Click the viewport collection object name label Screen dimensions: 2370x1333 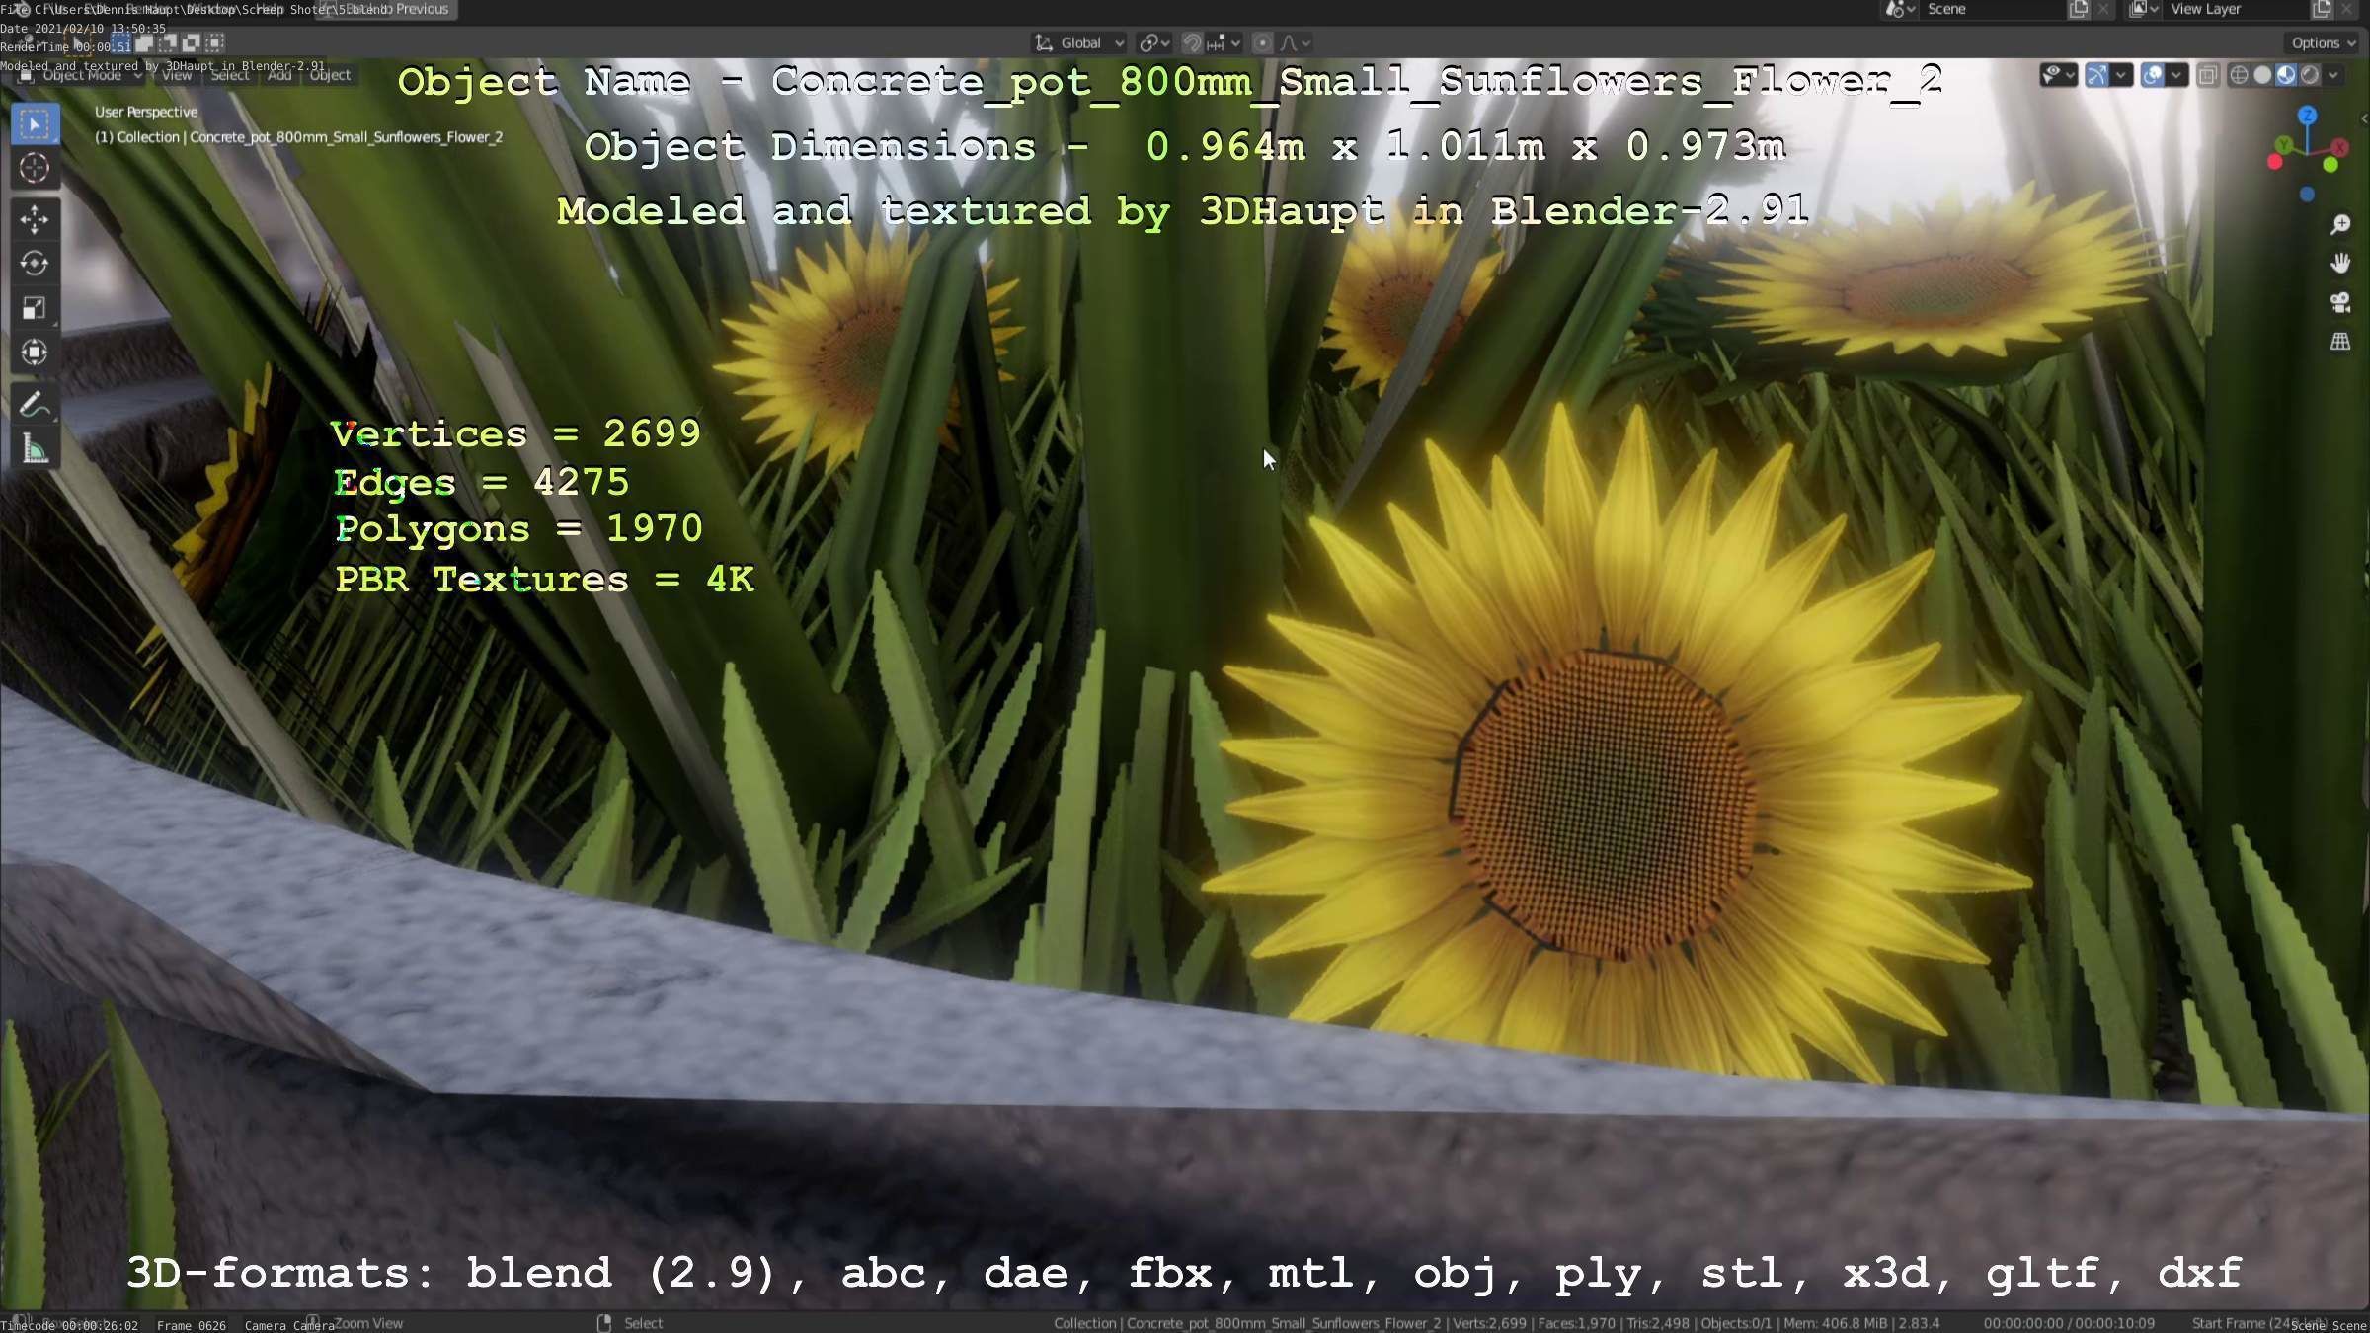(x=298, y=137)
